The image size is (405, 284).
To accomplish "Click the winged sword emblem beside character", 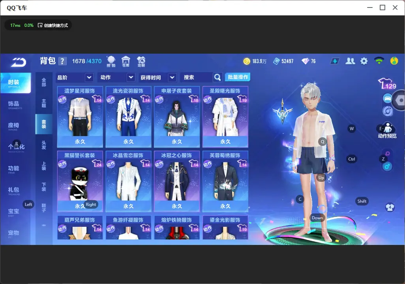I will [283, 112].
